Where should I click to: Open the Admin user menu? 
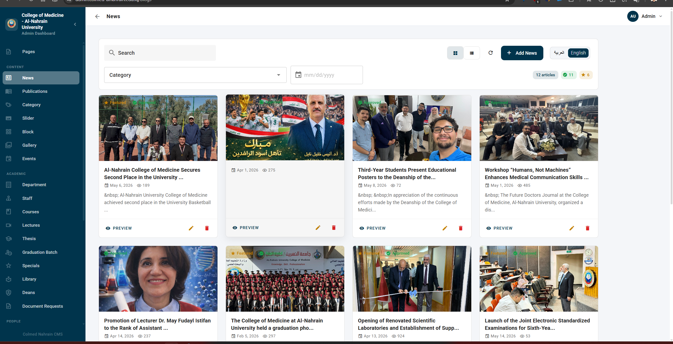click(645, 16)
